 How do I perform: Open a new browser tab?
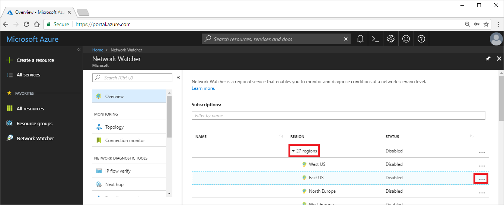point(83,12)
